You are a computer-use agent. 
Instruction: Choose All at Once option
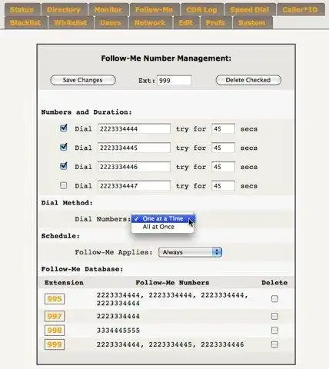163,227
